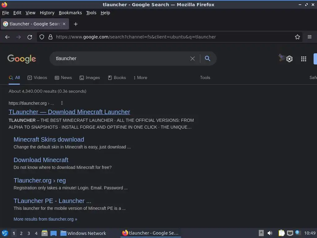Go back with the back arrow
The height and width of the screenshot is (238, 317).
(x=7, y=37)
